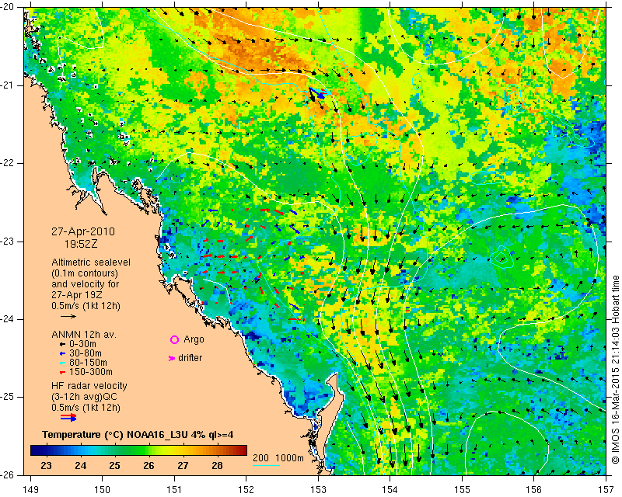Viewport: 622px width, 497px height.
Task: Click the green 25°C colorbar section
Action: click(115, 450)
